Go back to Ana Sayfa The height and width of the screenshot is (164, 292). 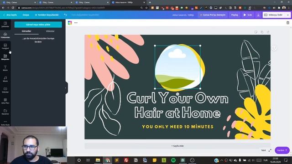click(x=10, y=15)
